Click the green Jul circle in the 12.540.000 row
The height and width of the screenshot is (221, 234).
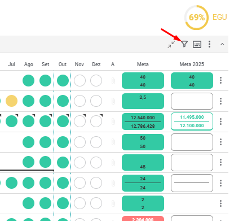click(11, 122)
